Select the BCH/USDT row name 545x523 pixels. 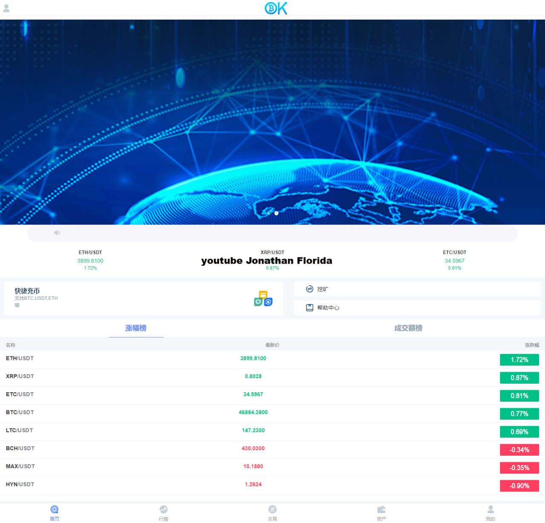click(20, 448)
